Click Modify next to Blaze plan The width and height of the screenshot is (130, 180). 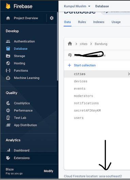(48, 171)
